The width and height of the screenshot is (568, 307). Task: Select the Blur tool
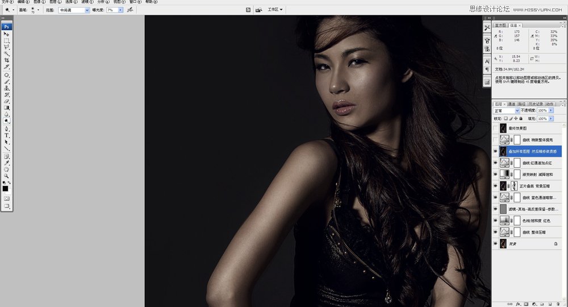(x=6, y=114)
